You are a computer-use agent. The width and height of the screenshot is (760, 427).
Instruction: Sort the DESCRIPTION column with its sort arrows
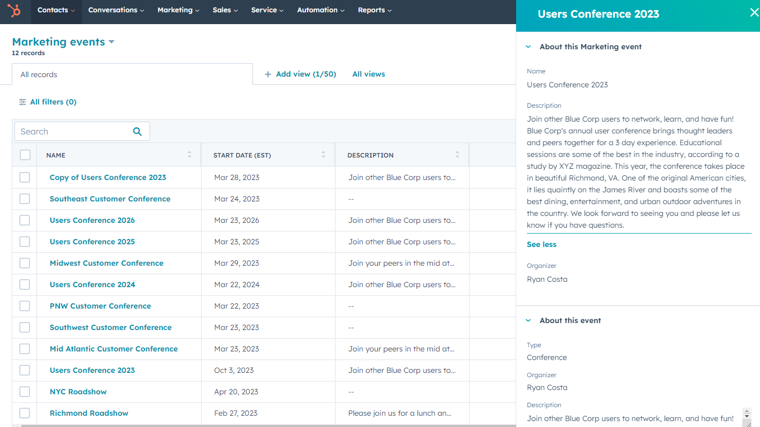click(457, 154)
